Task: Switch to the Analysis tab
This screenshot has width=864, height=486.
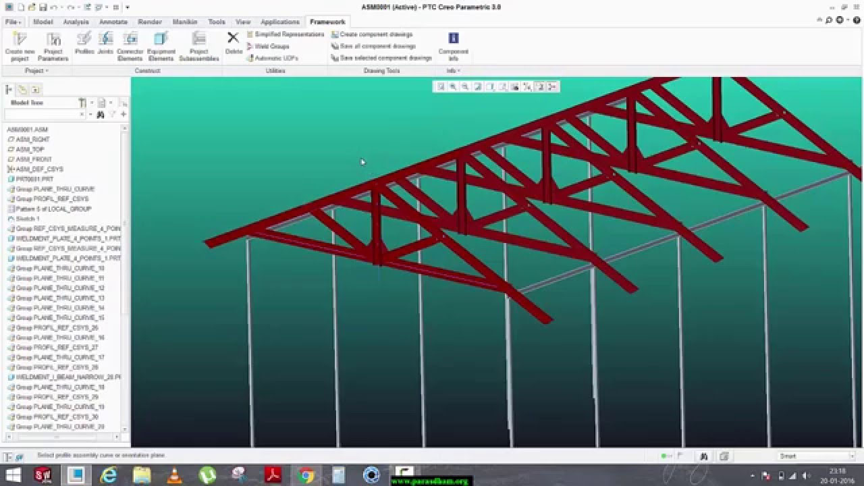Action: click(76, 22)
